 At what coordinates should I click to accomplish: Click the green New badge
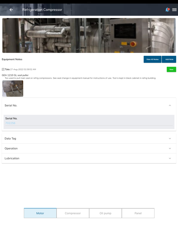coord(171,69)
